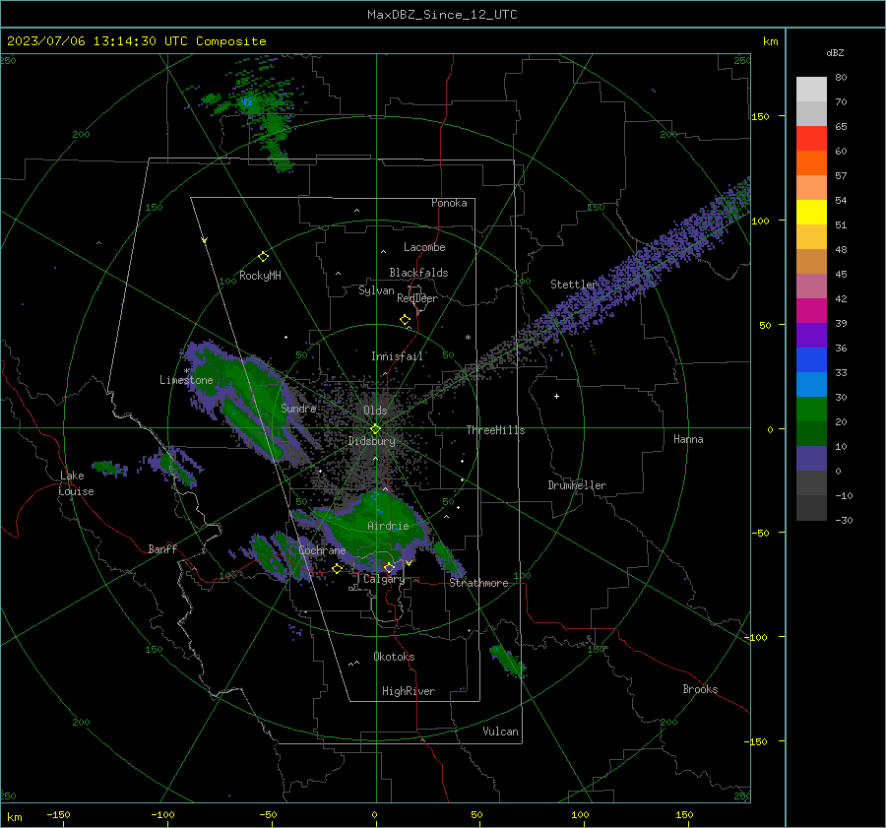Click the 42 dBZ pink legend swatch
The image size is (886, 828).
[x=811, y=310]
